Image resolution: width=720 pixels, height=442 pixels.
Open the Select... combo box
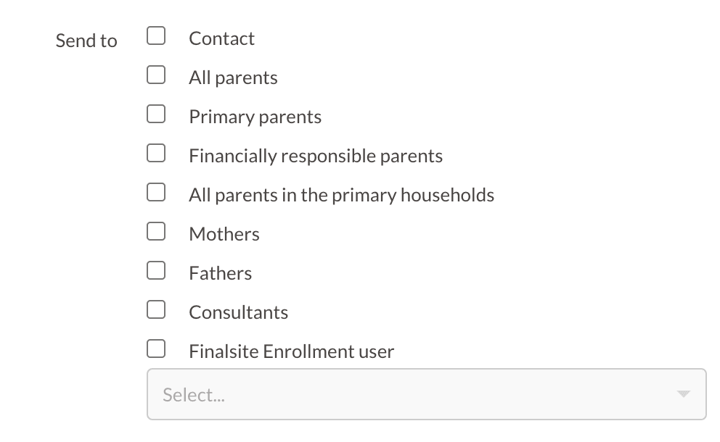click(x=406, y=394)
